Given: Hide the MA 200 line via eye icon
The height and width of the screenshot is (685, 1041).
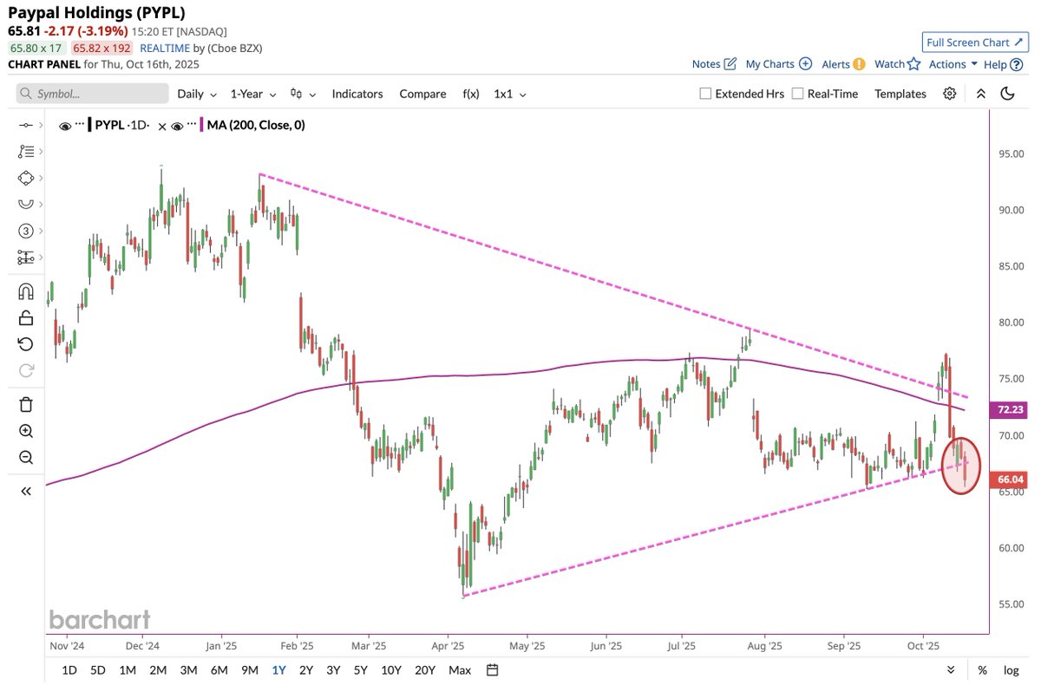Looking at the screenshot, I should pyautogui.click(x=177, y=126).
